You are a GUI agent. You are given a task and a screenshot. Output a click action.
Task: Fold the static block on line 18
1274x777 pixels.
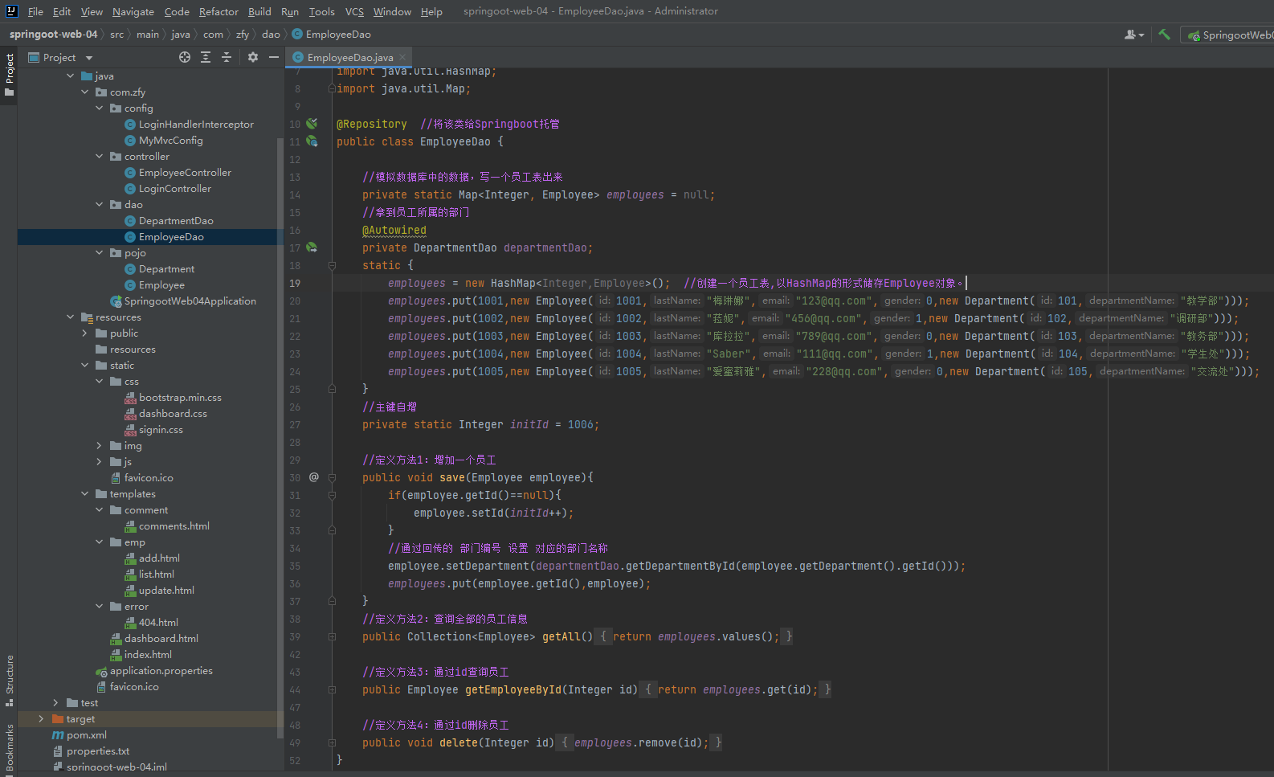coord(332,265)
